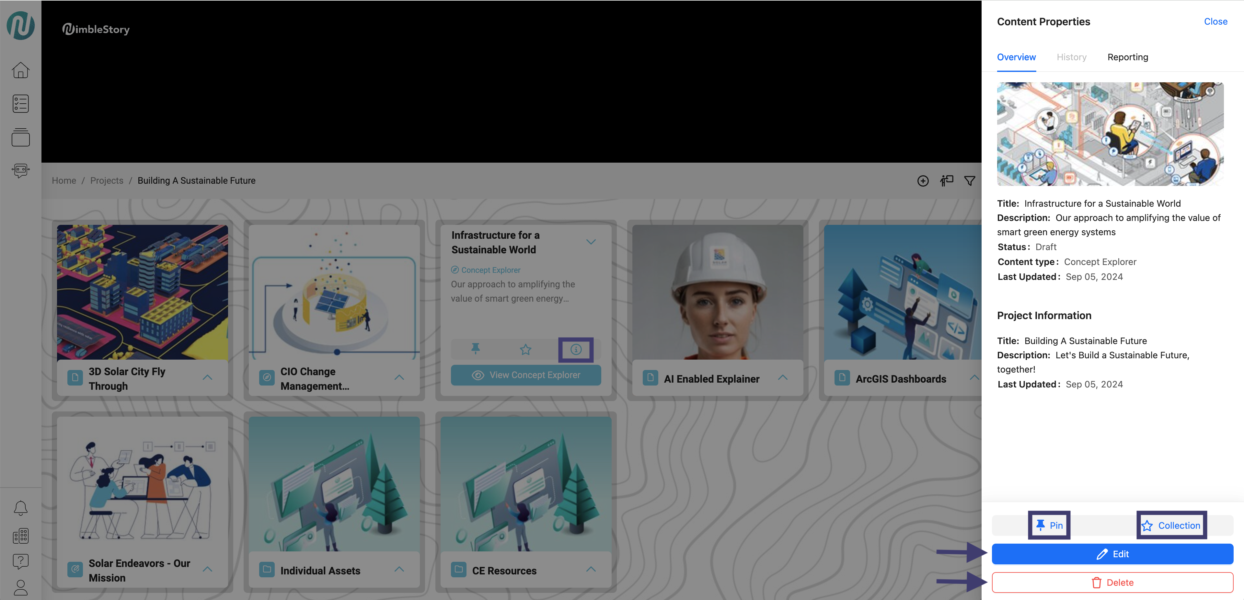Click the Infrastructure preview thumbnail in the panel
This screenshot has width=1244, height=600.
pos(1110,134)
